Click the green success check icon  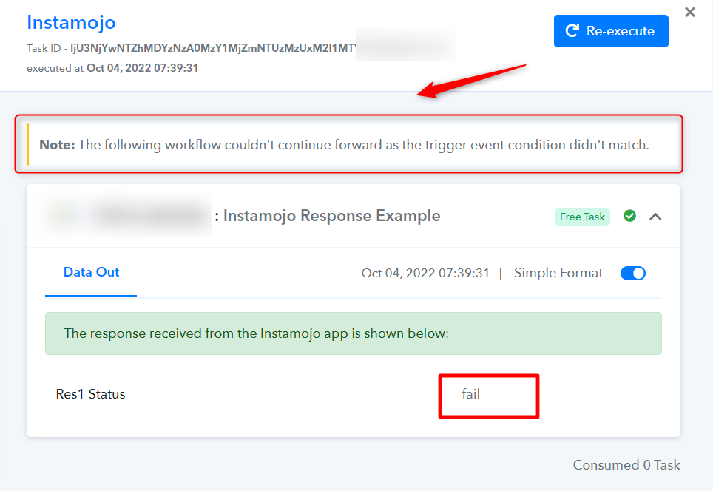point(629,216)
